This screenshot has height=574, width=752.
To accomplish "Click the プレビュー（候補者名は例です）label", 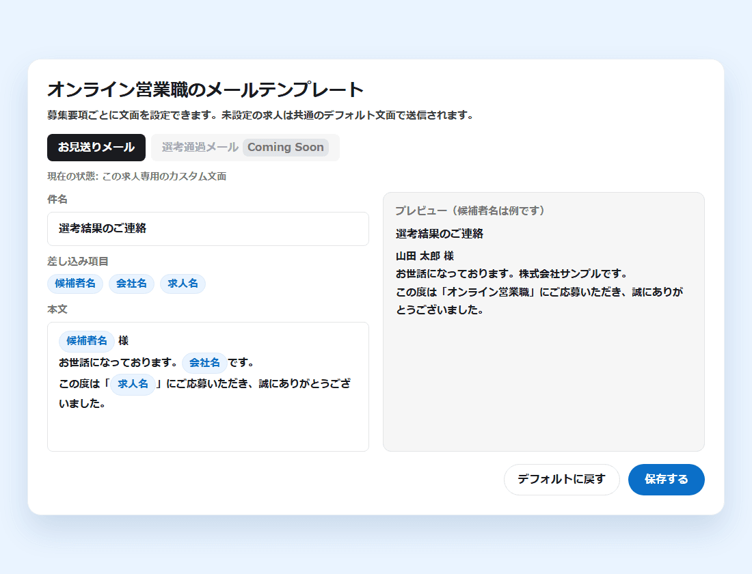I will [470, 211].
